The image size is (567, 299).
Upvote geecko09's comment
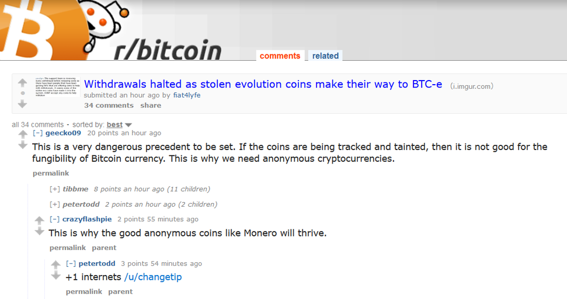pyautogui.click(x=23, y=134)
